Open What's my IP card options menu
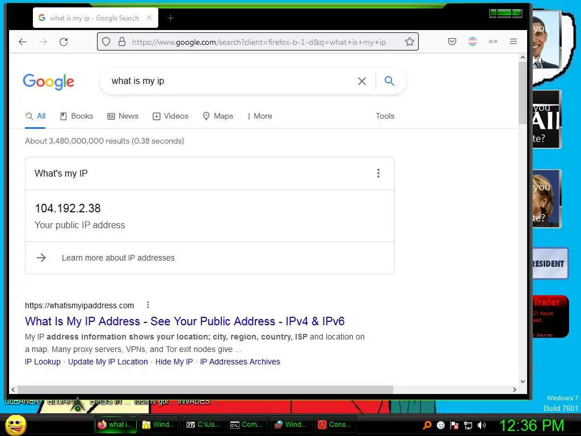 tap(378, 173)
